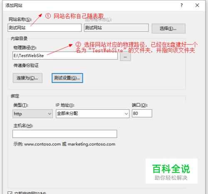This screenshot has height=194, width=208.
Task: Click the physical path field E:\TestWebSite
Action: (65, 55)
